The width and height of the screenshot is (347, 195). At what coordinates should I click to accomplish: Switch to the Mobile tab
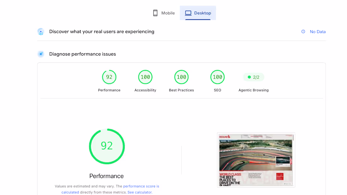pos(164,13)
